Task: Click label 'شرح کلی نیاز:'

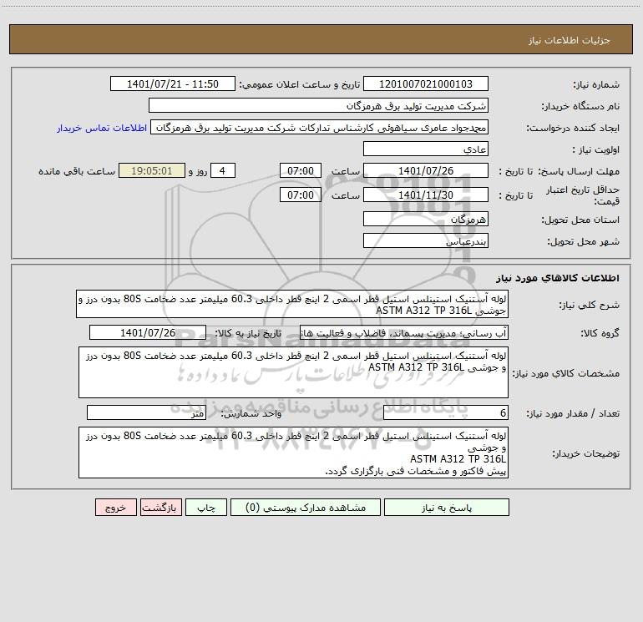Action: 590,305
